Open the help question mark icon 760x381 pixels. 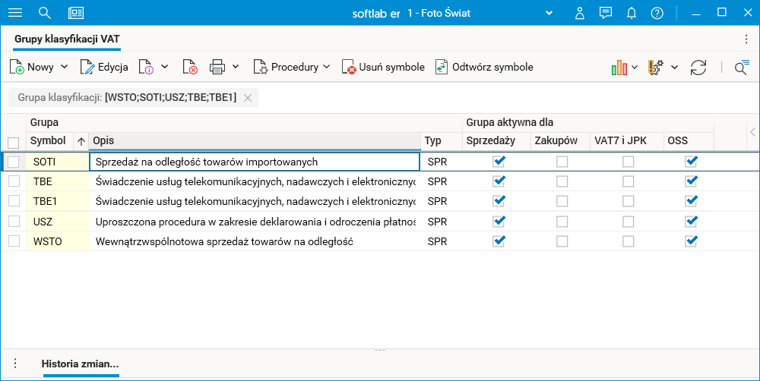click(657, 13)
